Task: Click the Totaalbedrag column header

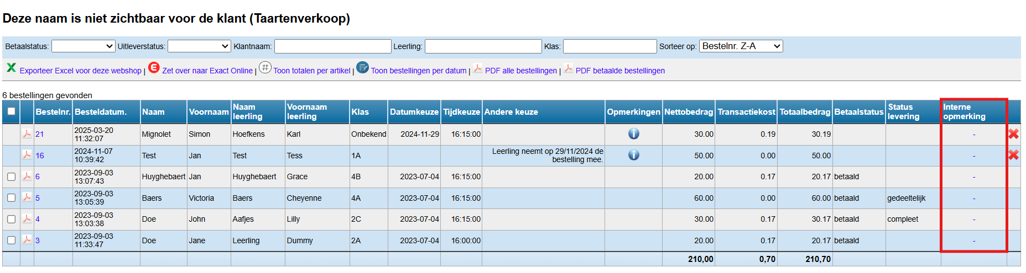Action: tap(805, 111)
